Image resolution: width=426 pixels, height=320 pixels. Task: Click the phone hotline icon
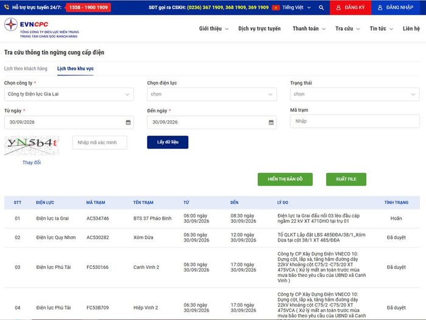click(x=7, y=7)
